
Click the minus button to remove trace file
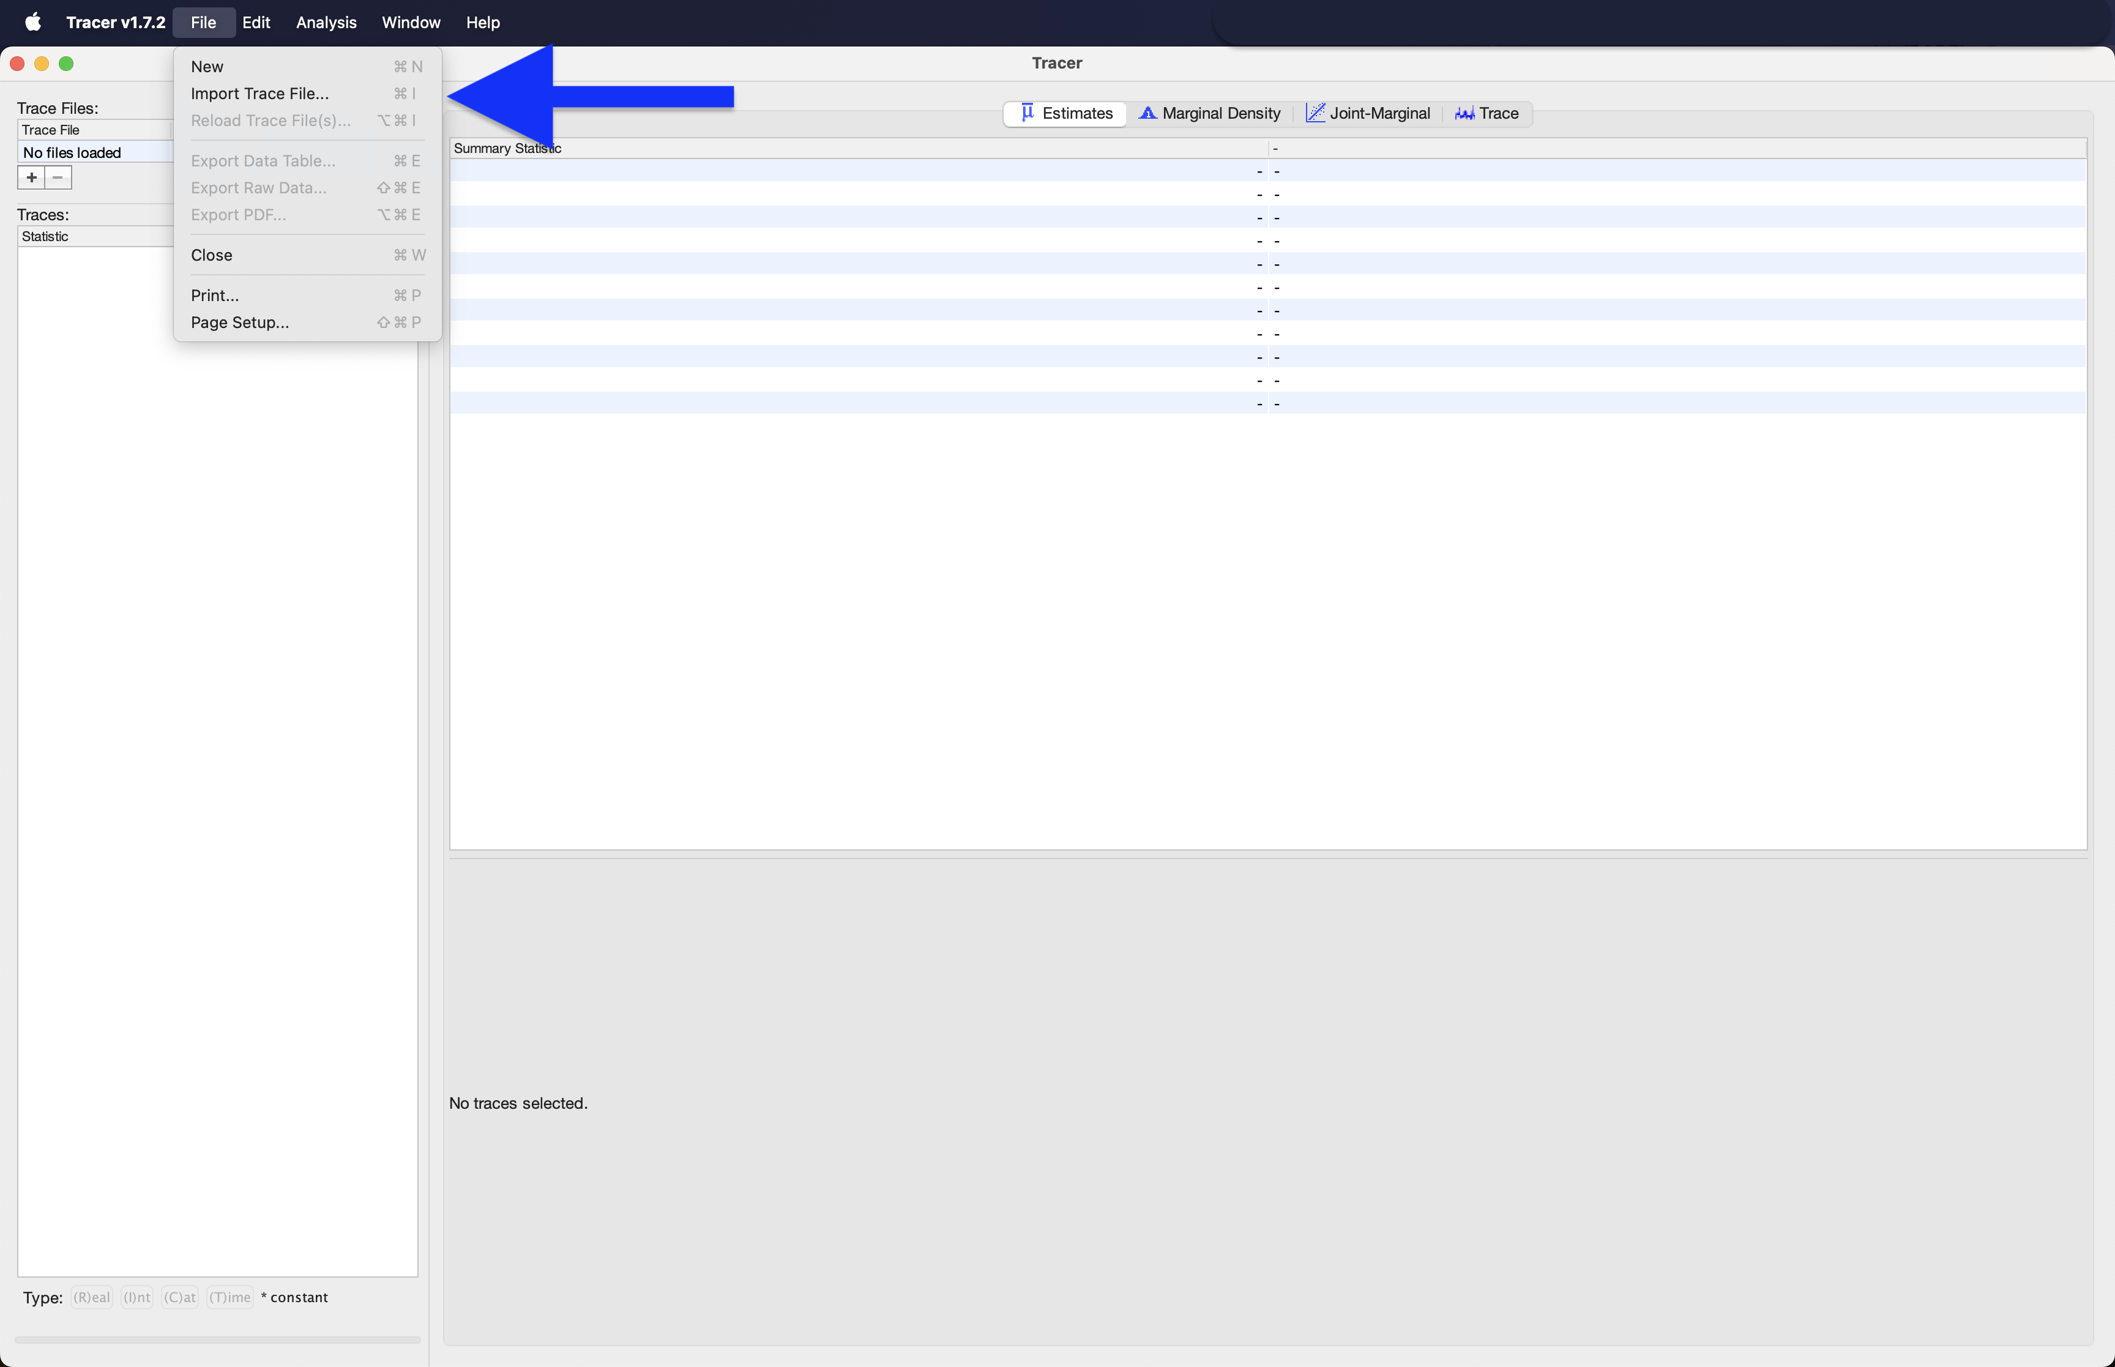click(x=58, y=177)
